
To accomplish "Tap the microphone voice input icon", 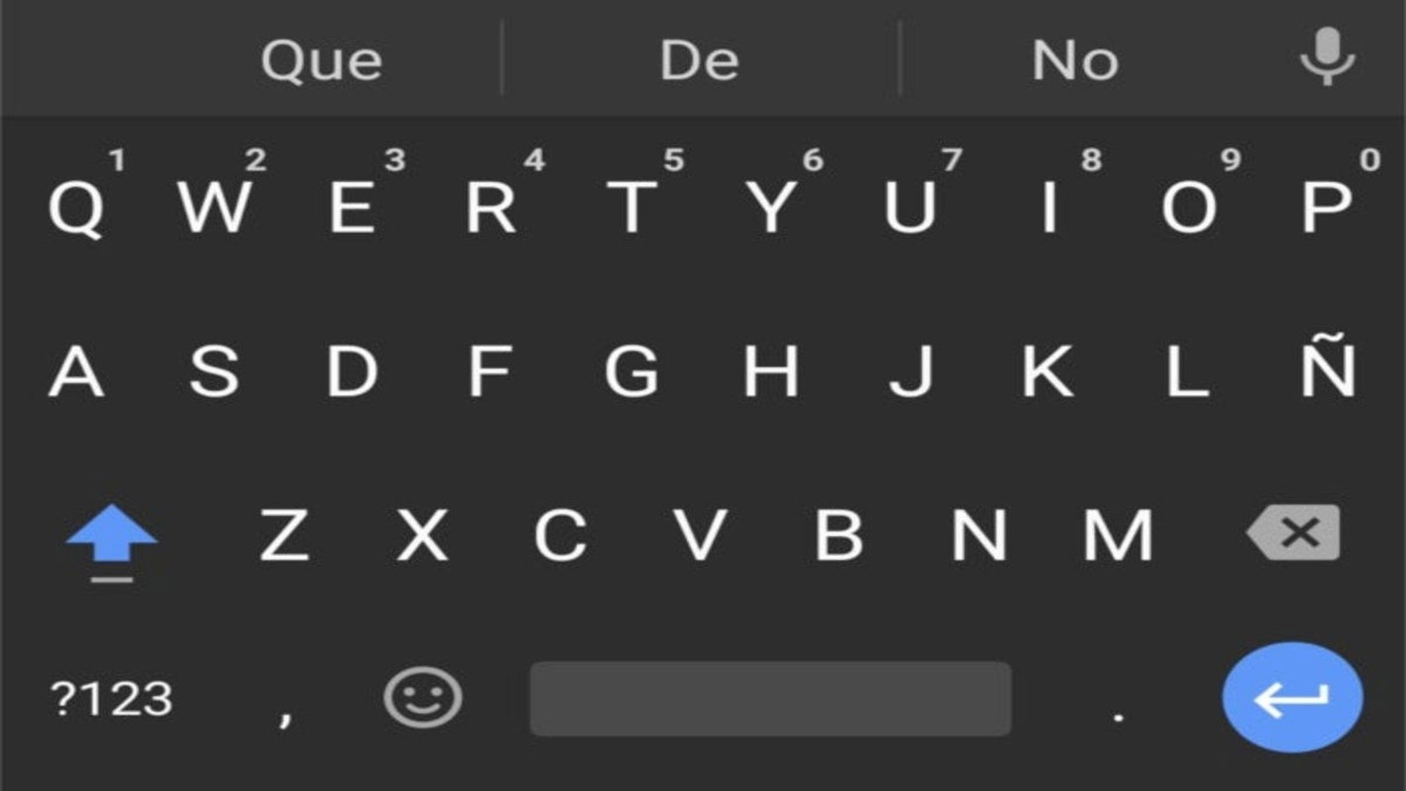I will click(1327, 56).
